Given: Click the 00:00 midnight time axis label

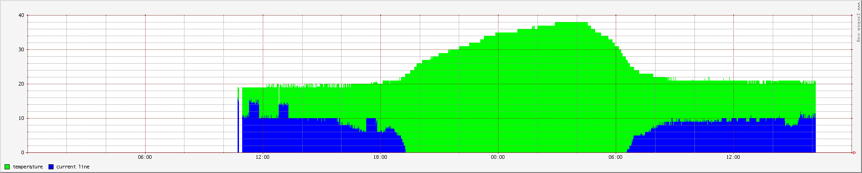Looking at the screenshot, I should click(498, 157).
